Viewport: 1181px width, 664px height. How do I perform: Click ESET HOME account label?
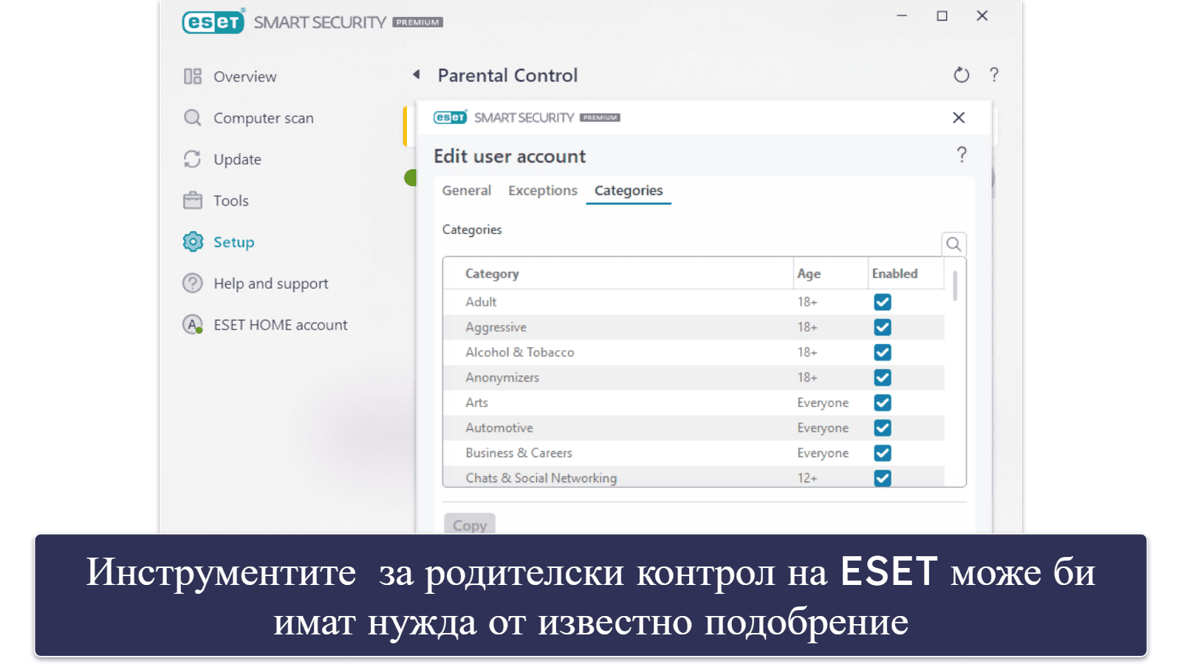pos(281,325)
